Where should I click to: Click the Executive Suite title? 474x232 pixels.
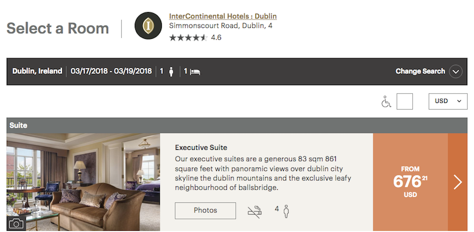[201, 147]
